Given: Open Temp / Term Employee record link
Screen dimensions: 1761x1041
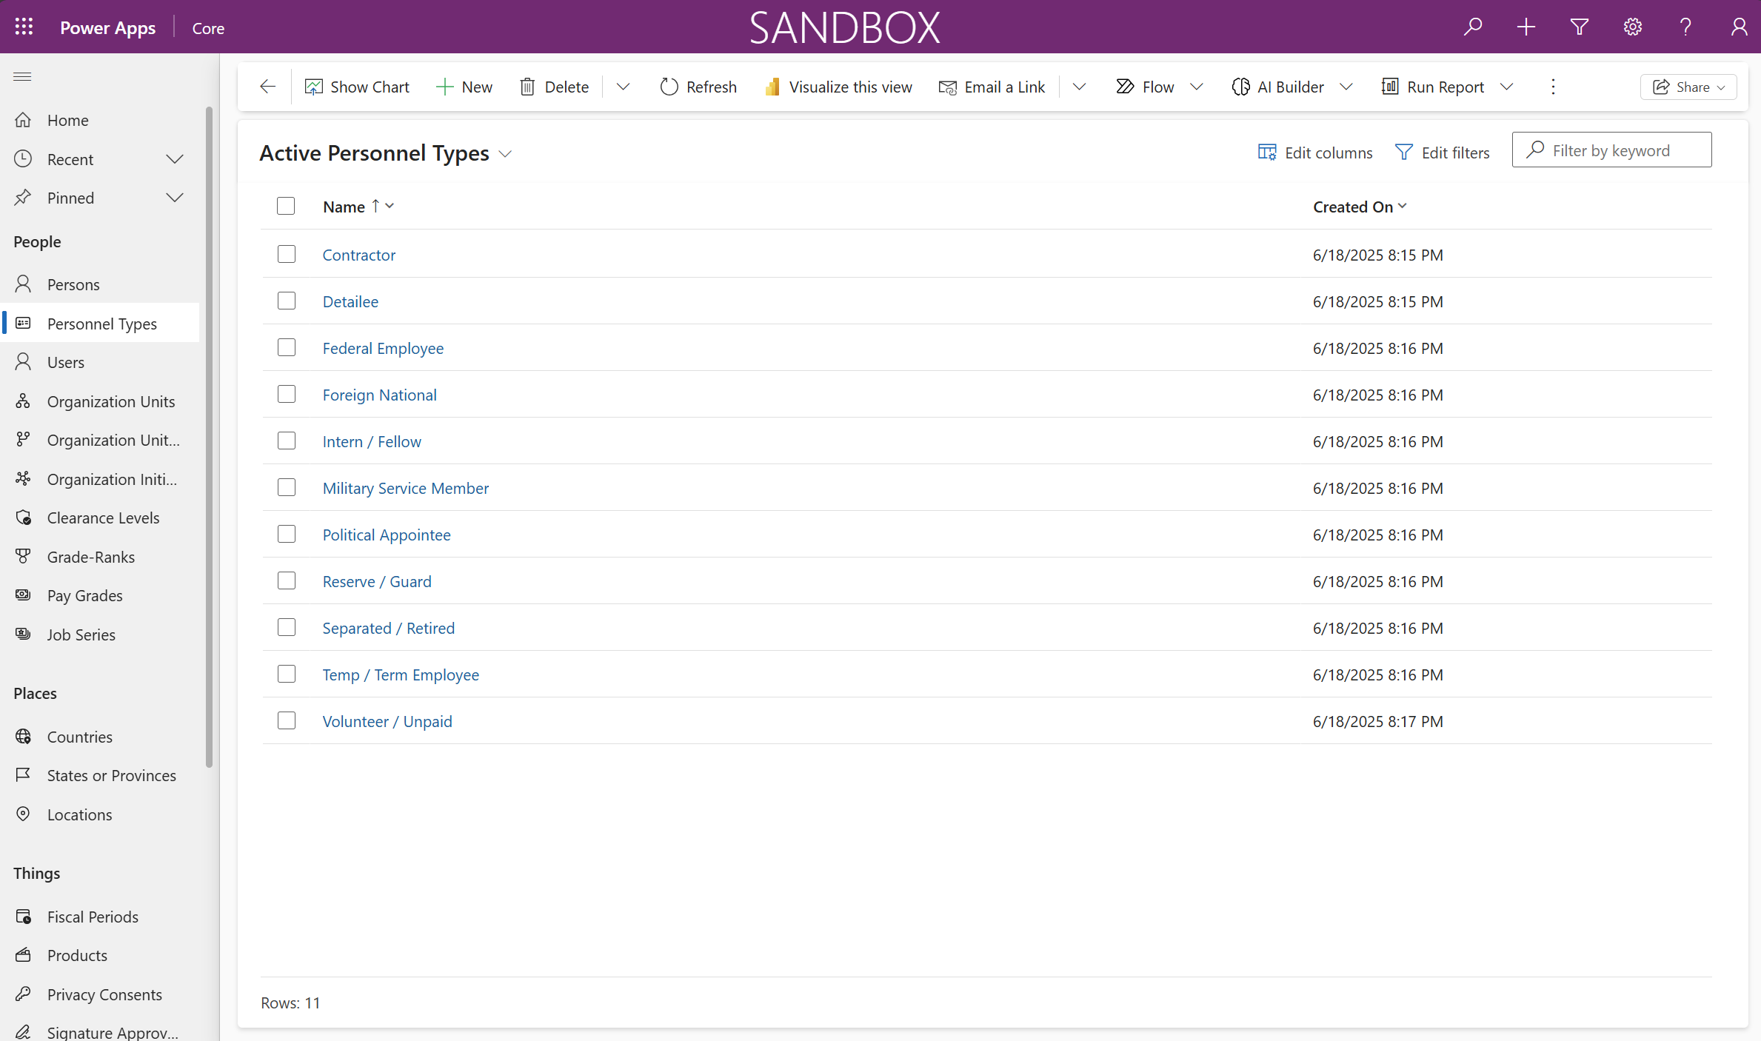Looking at the screenshot, I should pos(401,675).
